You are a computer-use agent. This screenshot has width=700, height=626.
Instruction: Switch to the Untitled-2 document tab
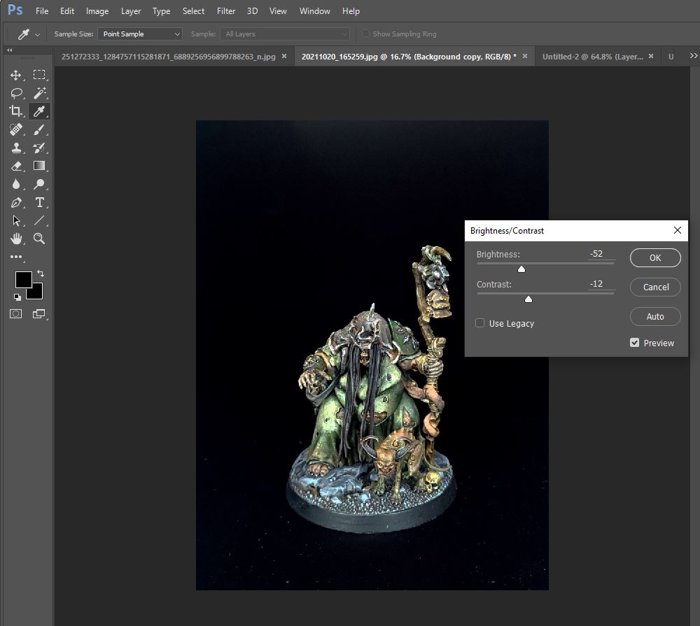pos(591,57)
